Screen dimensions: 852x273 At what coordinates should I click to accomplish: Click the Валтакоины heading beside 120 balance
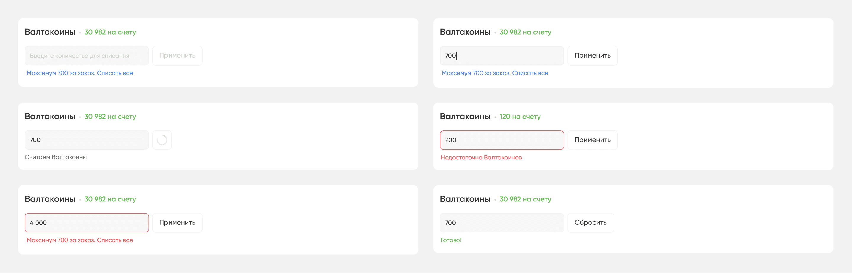[465, 116]
